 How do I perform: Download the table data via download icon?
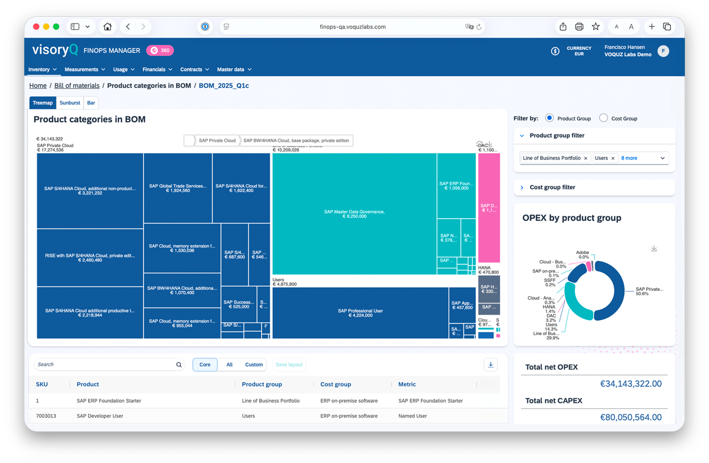coord(491,365)
